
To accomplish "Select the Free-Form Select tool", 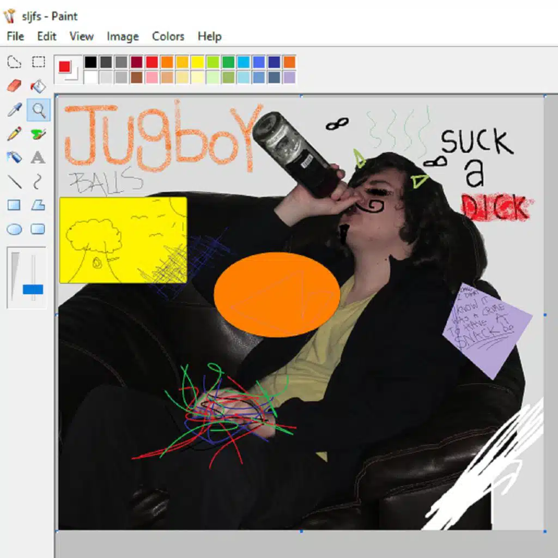I will click(14, 62).
